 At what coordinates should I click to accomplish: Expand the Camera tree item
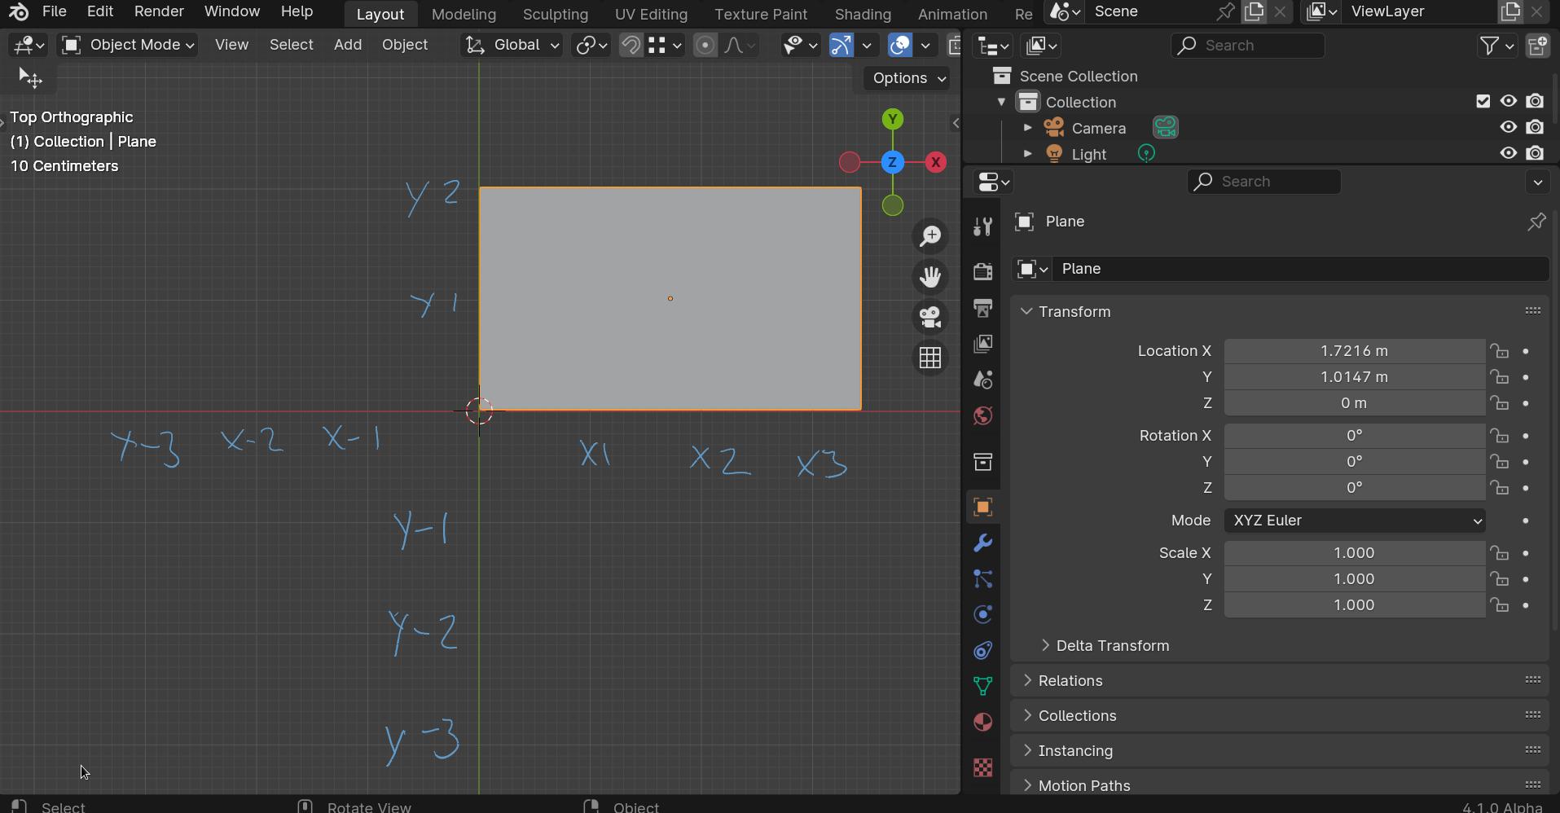pyautogui.click(x=1027, y=128)
